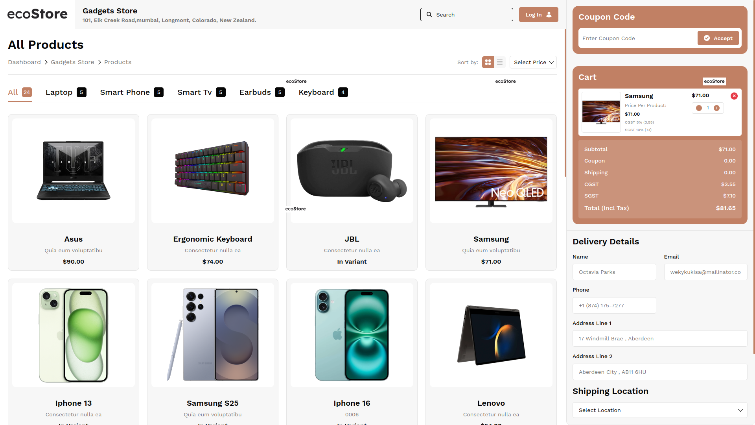Viewport: 755px width, 425px height.
Task: Click the ecoStore logo
Action: 37,14
